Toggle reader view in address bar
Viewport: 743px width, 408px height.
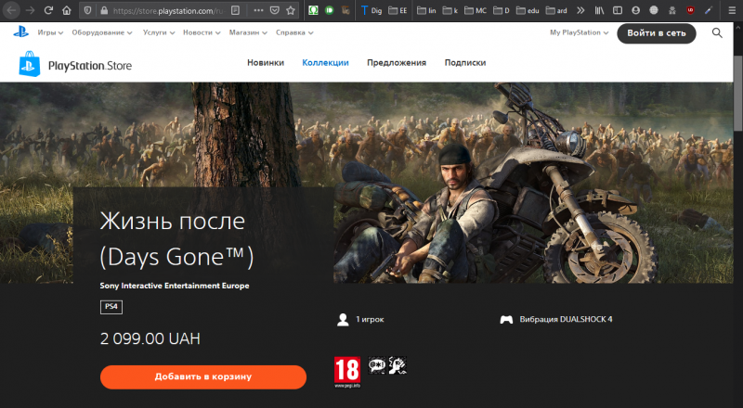(x=235, y=10)
